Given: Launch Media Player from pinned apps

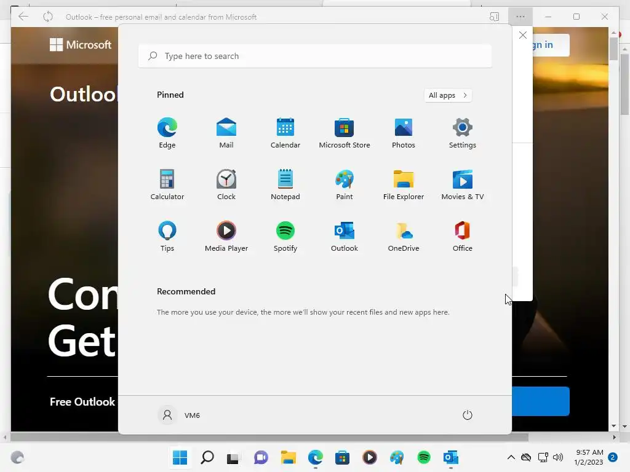Looking at the screenshot, I should tap(226, 237).
